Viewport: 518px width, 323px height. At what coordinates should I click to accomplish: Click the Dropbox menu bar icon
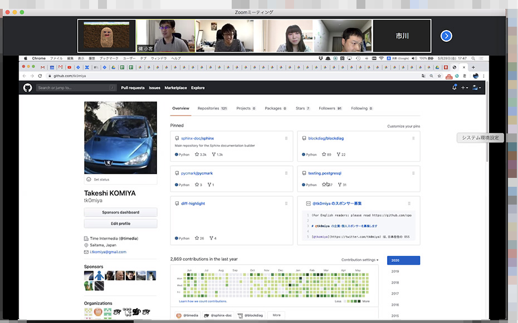[x=320, y=58]
